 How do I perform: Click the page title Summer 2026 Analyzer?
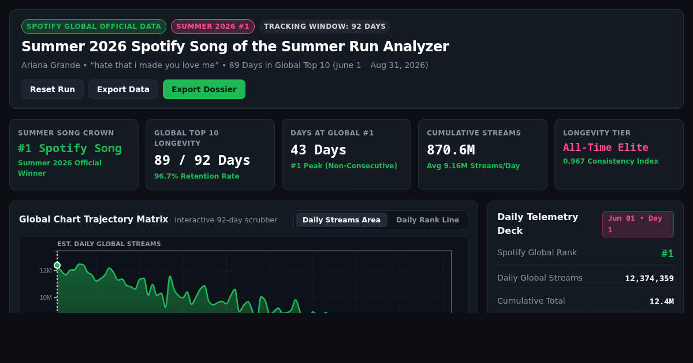click(235, 47)
